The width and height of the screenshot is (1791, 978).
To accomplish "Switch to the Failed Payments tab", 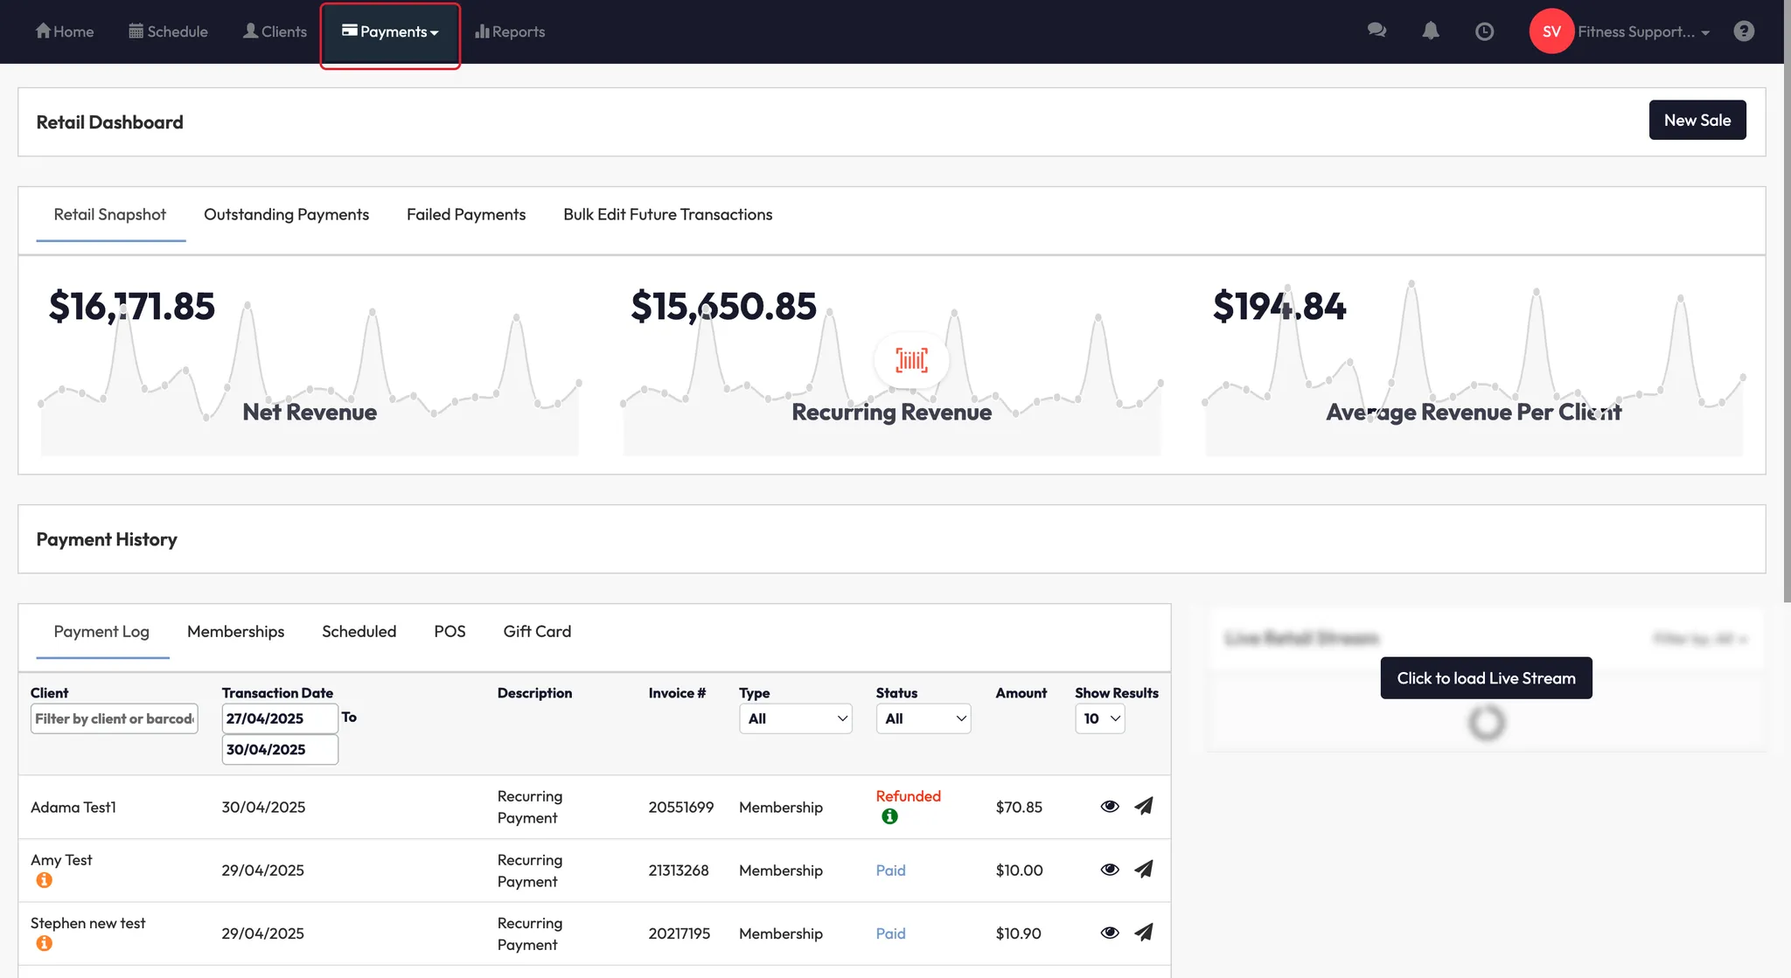I will pos(465,215).
